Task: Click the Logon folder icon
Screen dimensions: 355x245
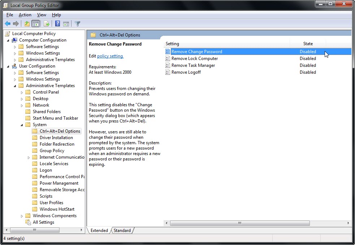Action: pos(35,170)
